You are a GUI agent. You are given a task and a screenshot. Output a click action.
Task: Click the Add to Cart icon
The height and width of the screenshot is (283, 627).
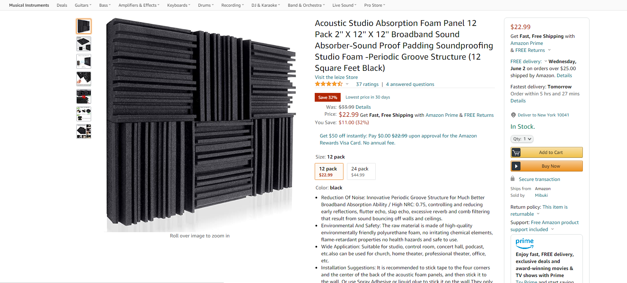(516, 153)
